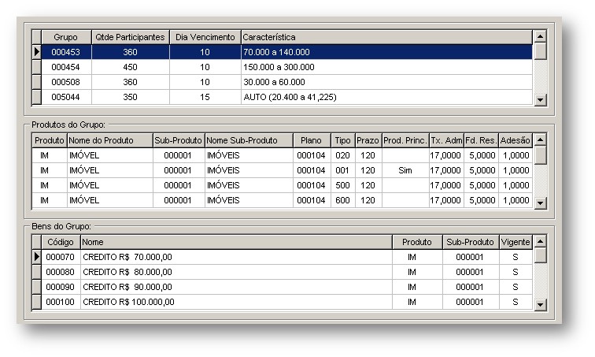Click scroll down arrow in Produtos do Grupo

(x=540, y=203)
